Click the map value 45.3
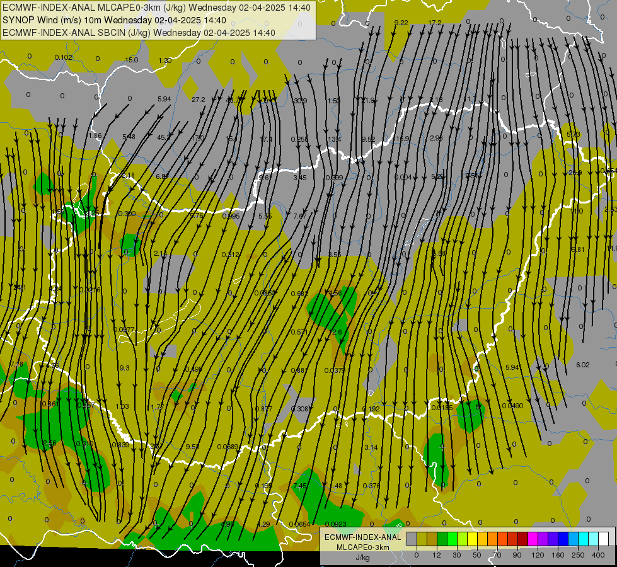This screenshot has width=617, height=567. 163,137
